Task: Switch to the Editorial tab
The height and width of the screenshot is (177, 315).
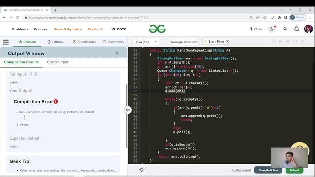Action: (56, 42)
